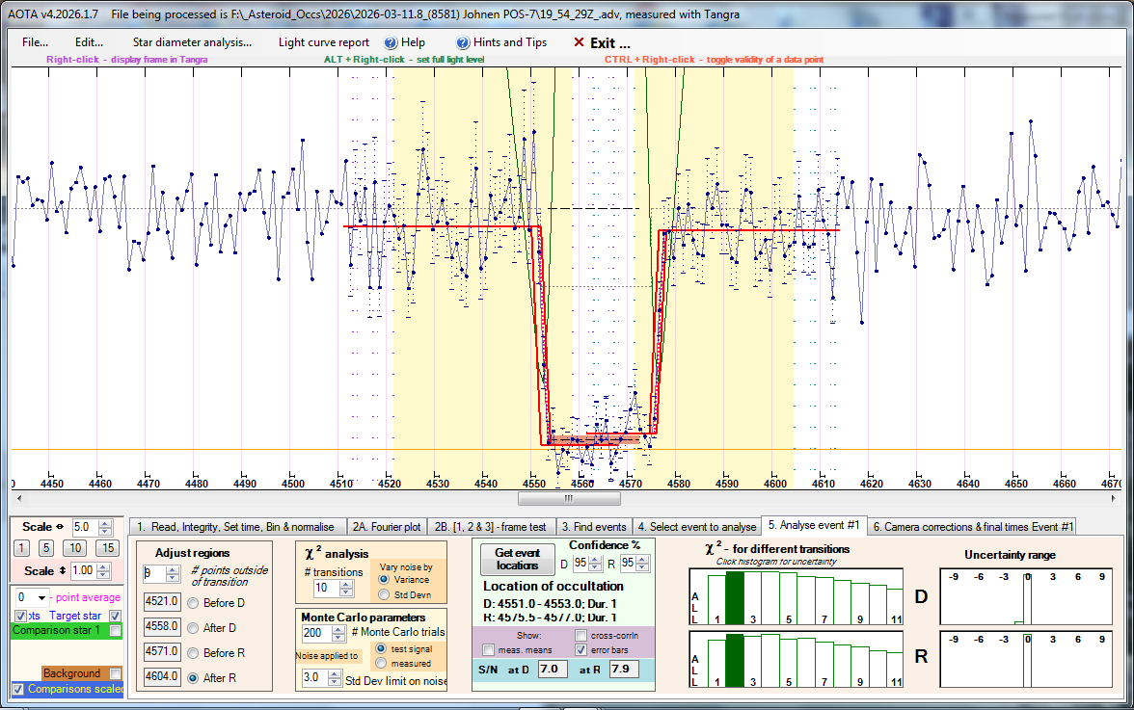This screenshot has width=1134, height=710.
Task: Adjust the Monte Carlo trials spinner
Action: [x=338, y=634]
